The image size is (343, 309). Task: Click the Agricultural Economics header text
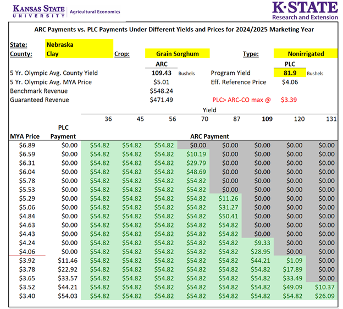pos(95,12)
